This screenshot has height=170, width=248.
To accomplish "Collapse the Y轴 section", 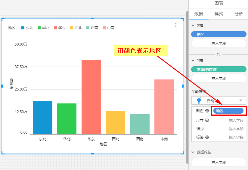I will pyautogui.click(x=193, y=61).
